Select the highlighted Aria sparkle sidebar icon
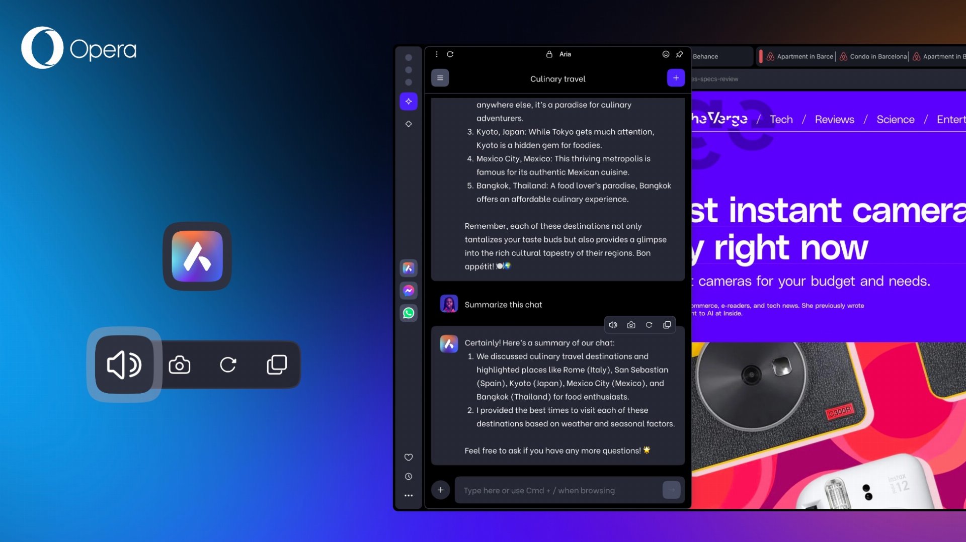 [x=409, y=101]
